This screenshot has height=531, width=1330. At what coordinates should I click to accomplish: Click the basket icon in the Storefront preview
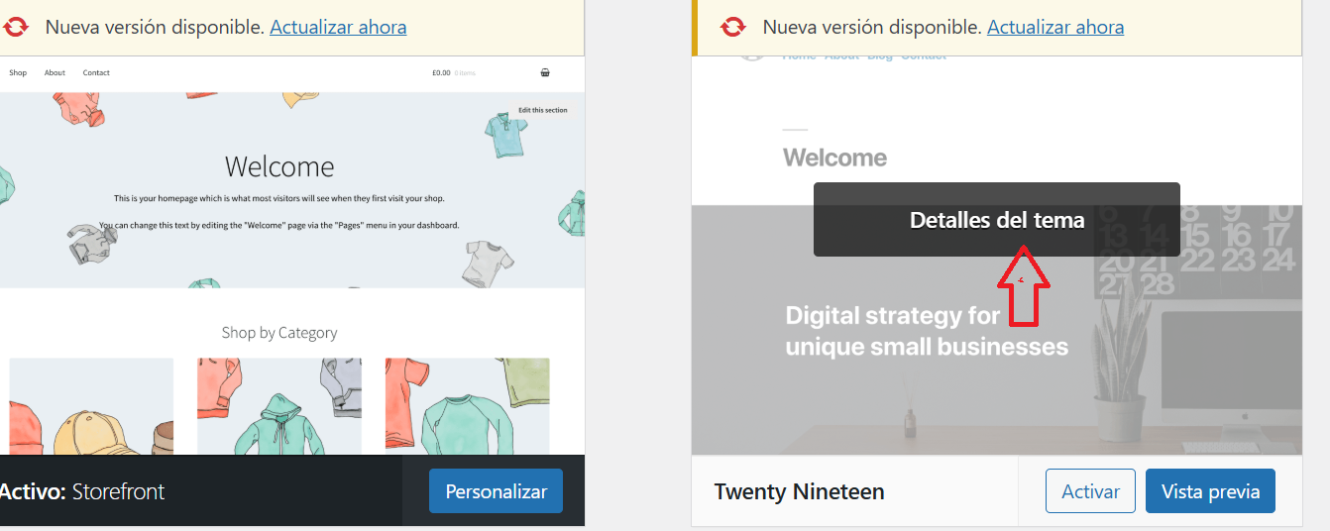pyautogui.click(x=545, y=72)
